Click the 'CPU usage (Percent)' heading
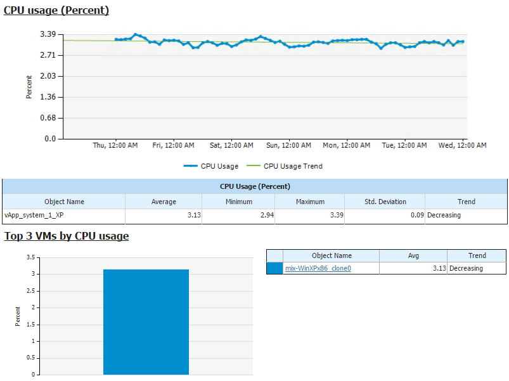The image size is (509, 381). [56, 10]
